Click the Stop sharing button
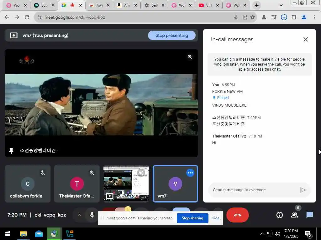 point(192,218)
